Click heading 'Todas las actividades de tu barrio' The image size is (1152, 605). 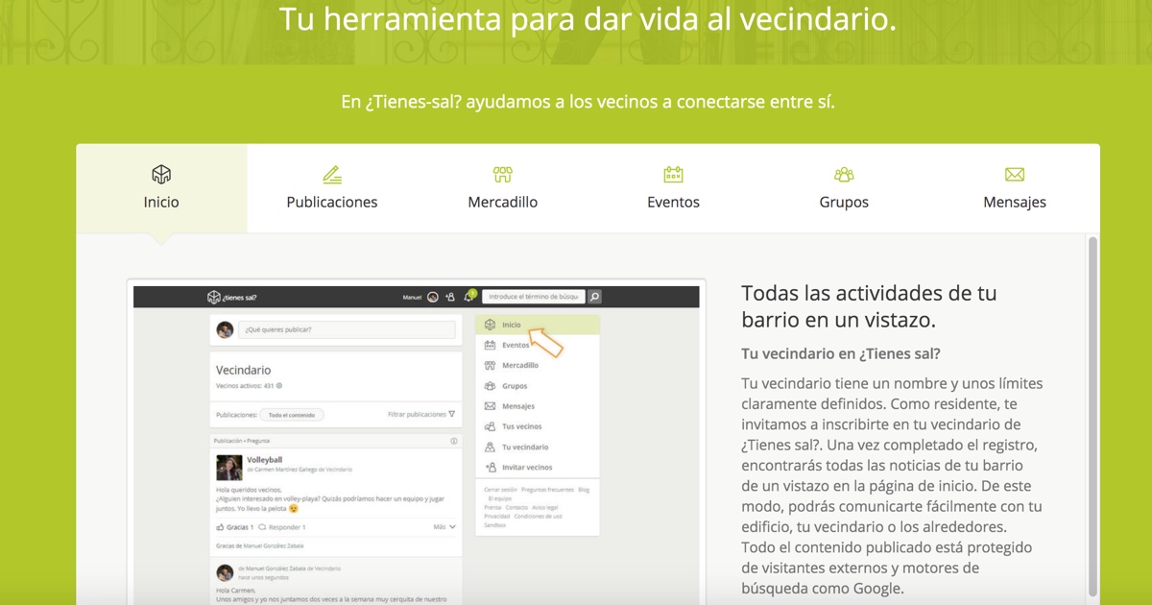870,306
